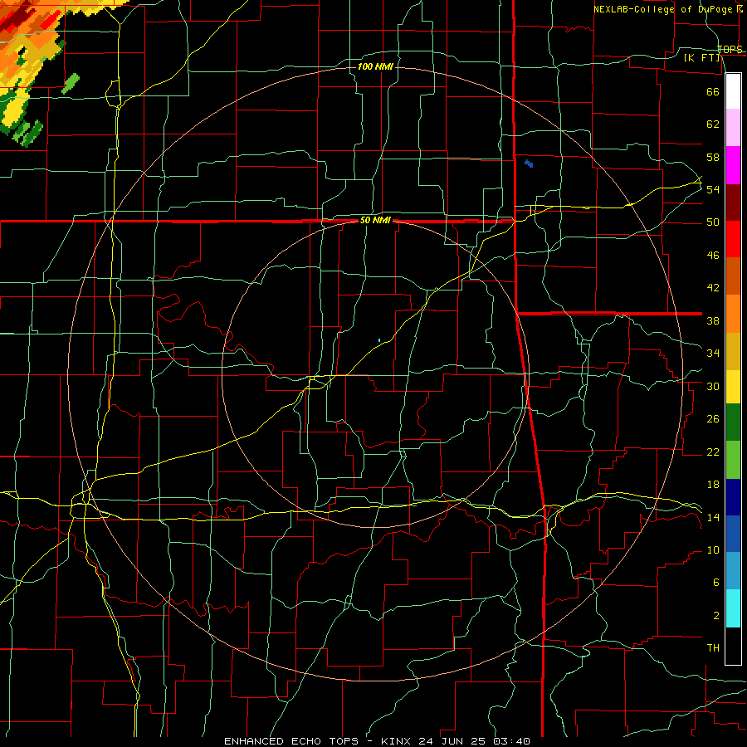747x747 pixels.
Task: Click the legend value "2"
Action: pyautogui.click(x=715, y=616)
